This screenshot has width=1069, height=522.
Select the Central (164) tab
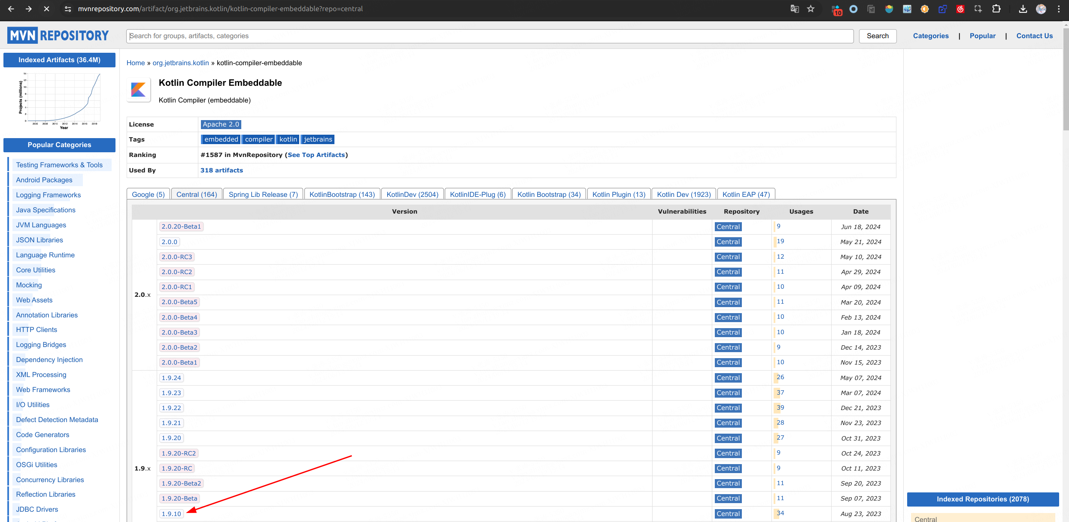point(196,194)
